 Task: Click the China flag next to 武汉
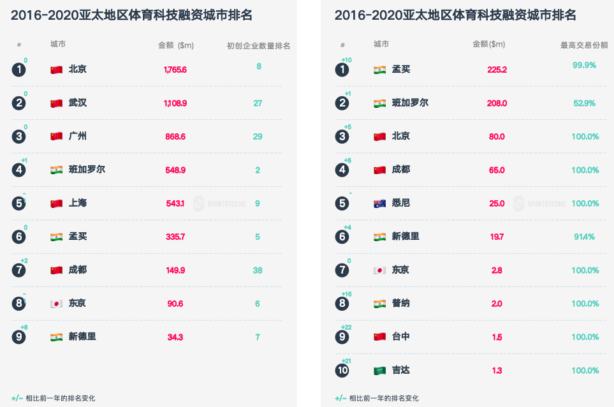pos(56,103)
